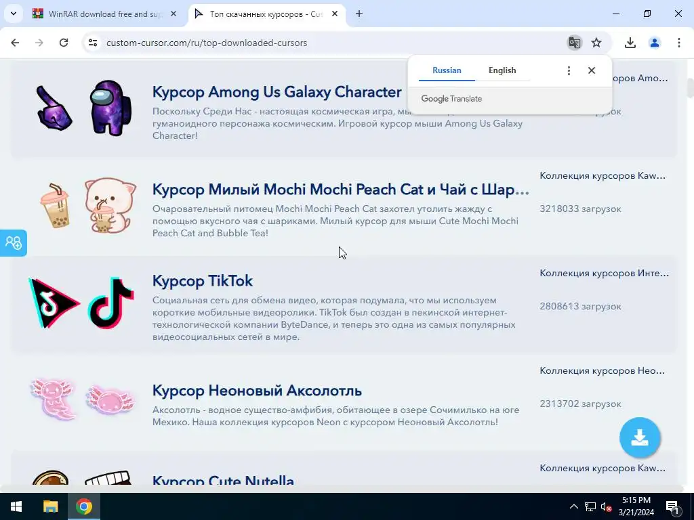Click the bubble tea cup cursor image

[54, 206]
